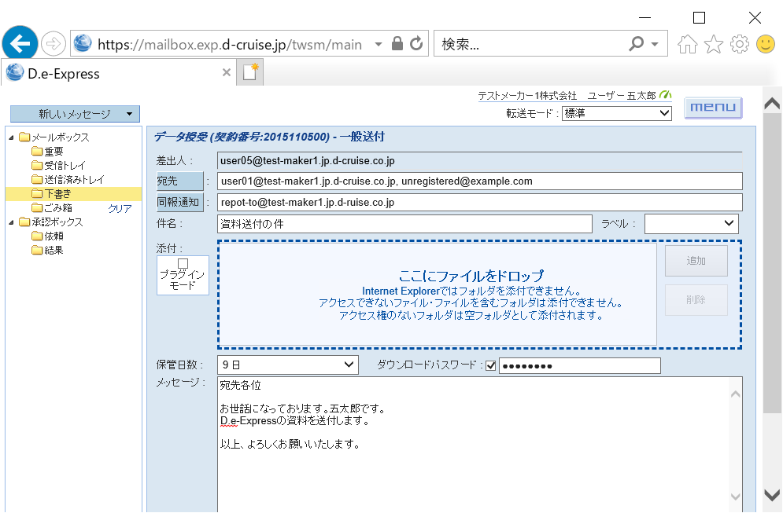Click the smiley feedback icon
The width and height of the screenshot is (783, 513).
pos(765,44)
